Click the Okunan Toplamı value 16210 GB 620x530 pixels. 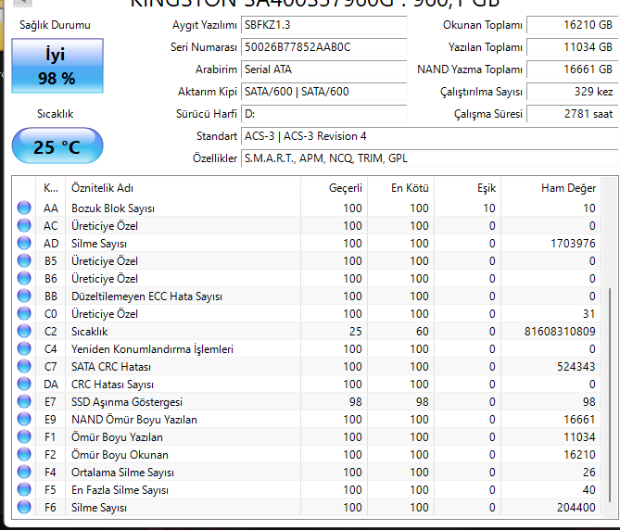coord(572,25)
